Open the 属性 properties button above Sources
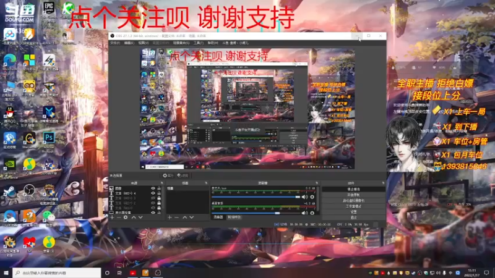This screenshot has height=278, width=495. [x=168, y=175]
